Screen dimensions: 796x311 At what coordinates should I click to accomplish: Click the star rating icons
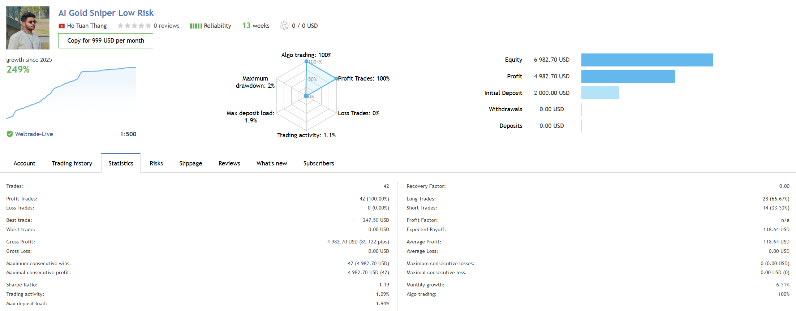point(134,26)
